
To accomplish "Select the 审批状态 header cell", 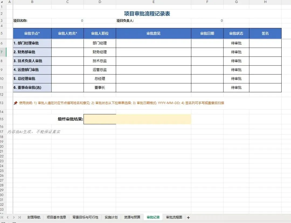I will coord(236,33).
